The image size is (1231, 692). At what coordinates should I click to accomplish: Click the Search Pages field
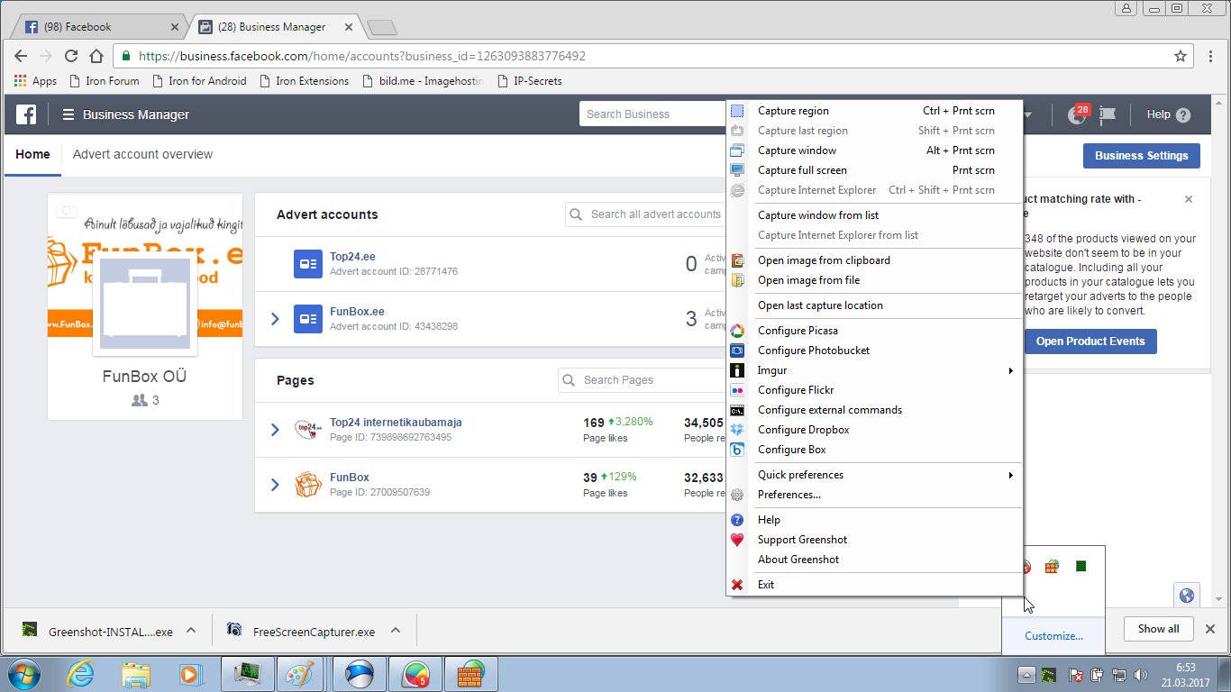coord(643,380)
